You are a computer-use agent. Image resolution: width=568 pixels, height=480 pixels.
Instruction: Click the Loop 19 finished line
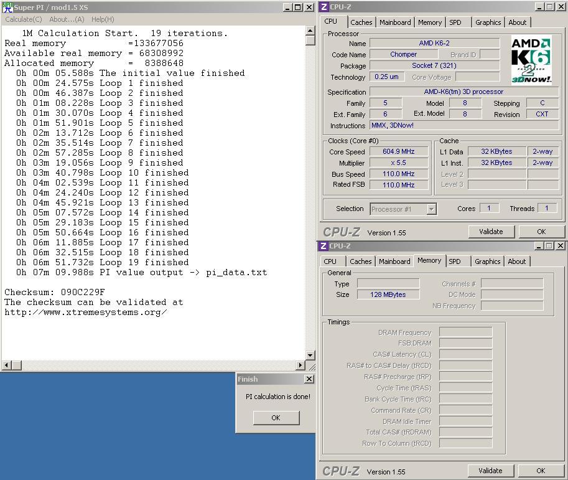(103, 263)
